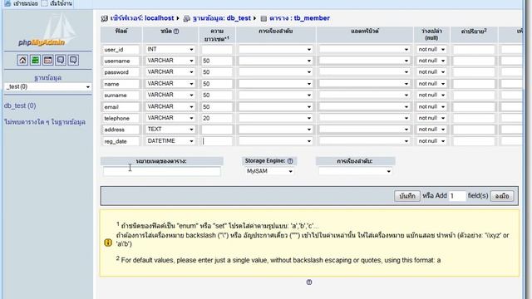Click the length input for user_id row
Screen dimensions: 532x299
[217, 50]
